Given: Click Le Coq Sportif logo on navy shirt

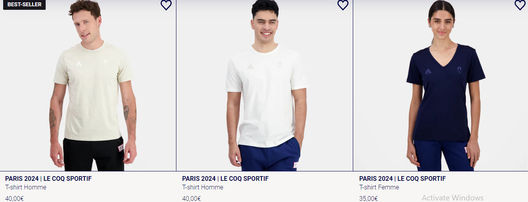Looking at the screenshot, I should tap(428, 71).
